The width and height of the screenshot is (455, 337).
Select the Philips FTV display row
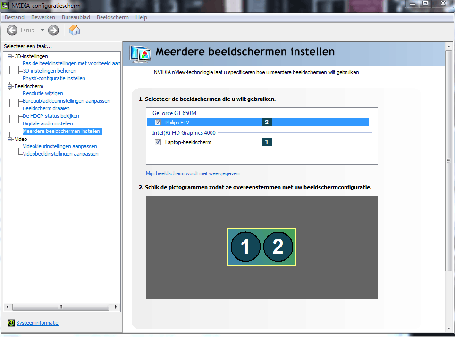258,122
